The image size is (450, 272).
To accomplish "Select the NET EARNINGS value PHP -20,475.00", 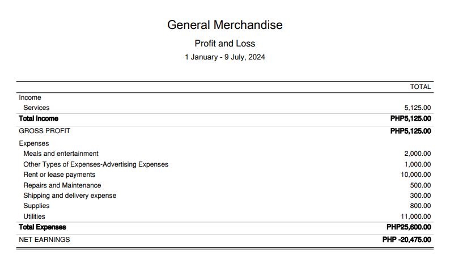I will [x=406, y=240].
